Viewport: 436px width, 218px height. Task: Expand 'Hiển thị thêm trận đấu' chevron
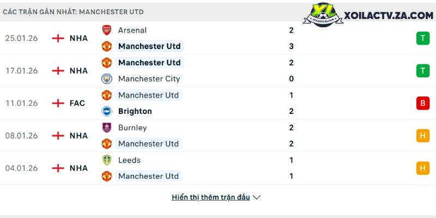click(257, 197)
